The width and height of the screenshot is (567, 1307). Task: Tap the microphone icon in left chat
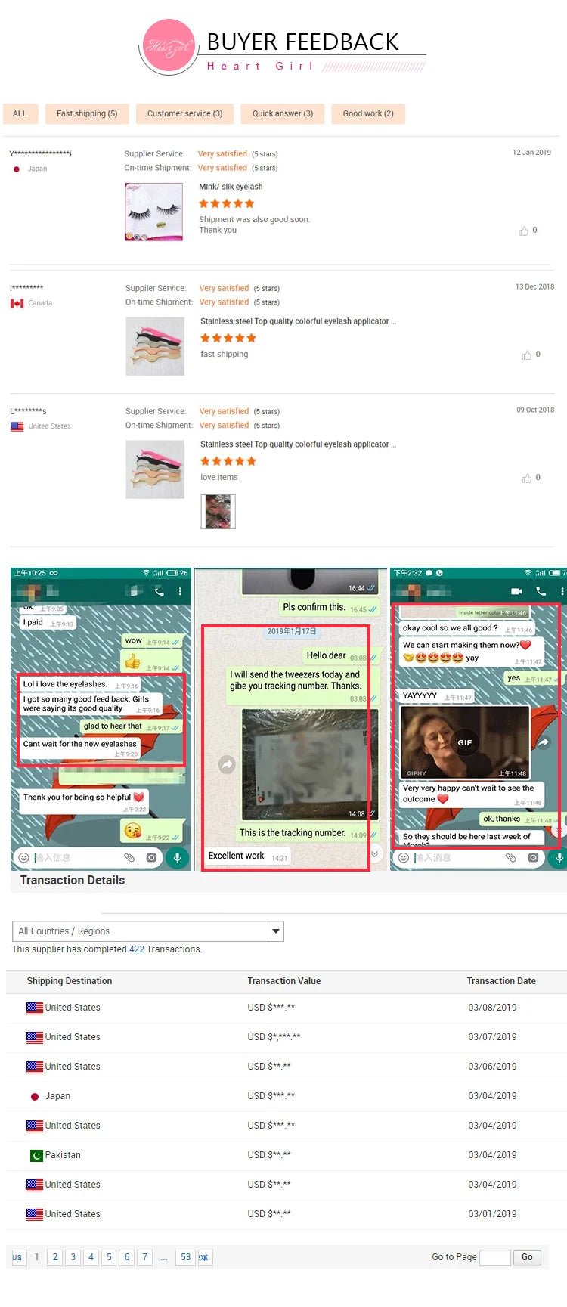[177, 857]
